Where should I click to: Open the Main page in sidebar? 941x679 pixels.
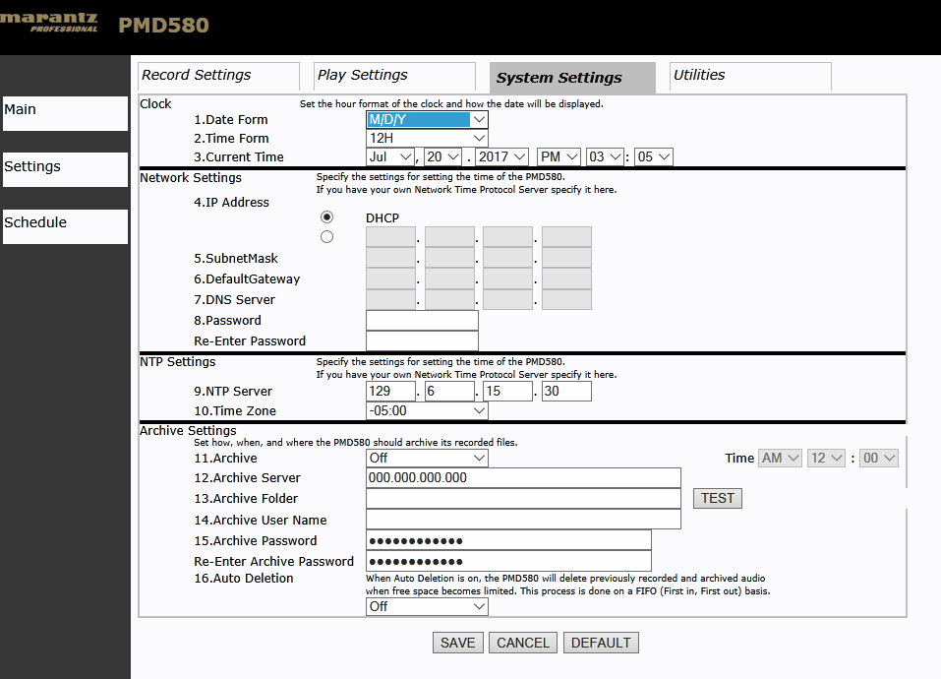tap(66, 113)
